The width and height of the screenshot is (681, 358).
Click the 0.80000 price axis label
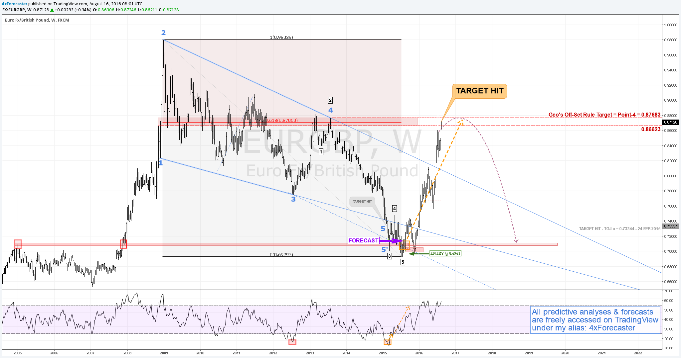[671, 176]
